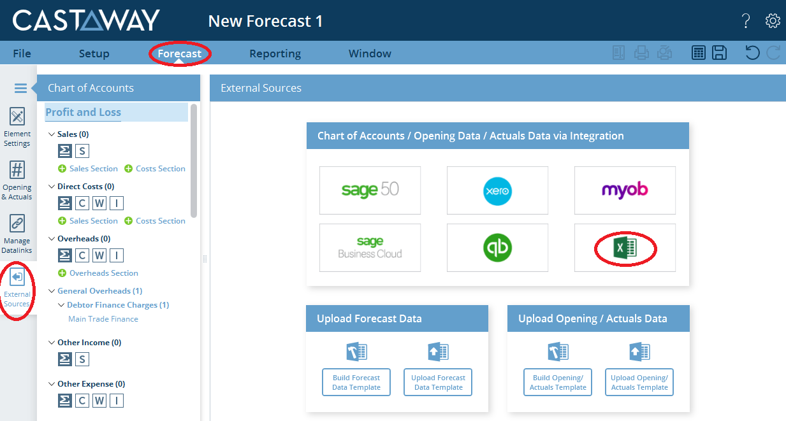Toggle the hamburger menu sidebar
The width and height of the screenshot is (786, 421).
(x=20, y=89)
